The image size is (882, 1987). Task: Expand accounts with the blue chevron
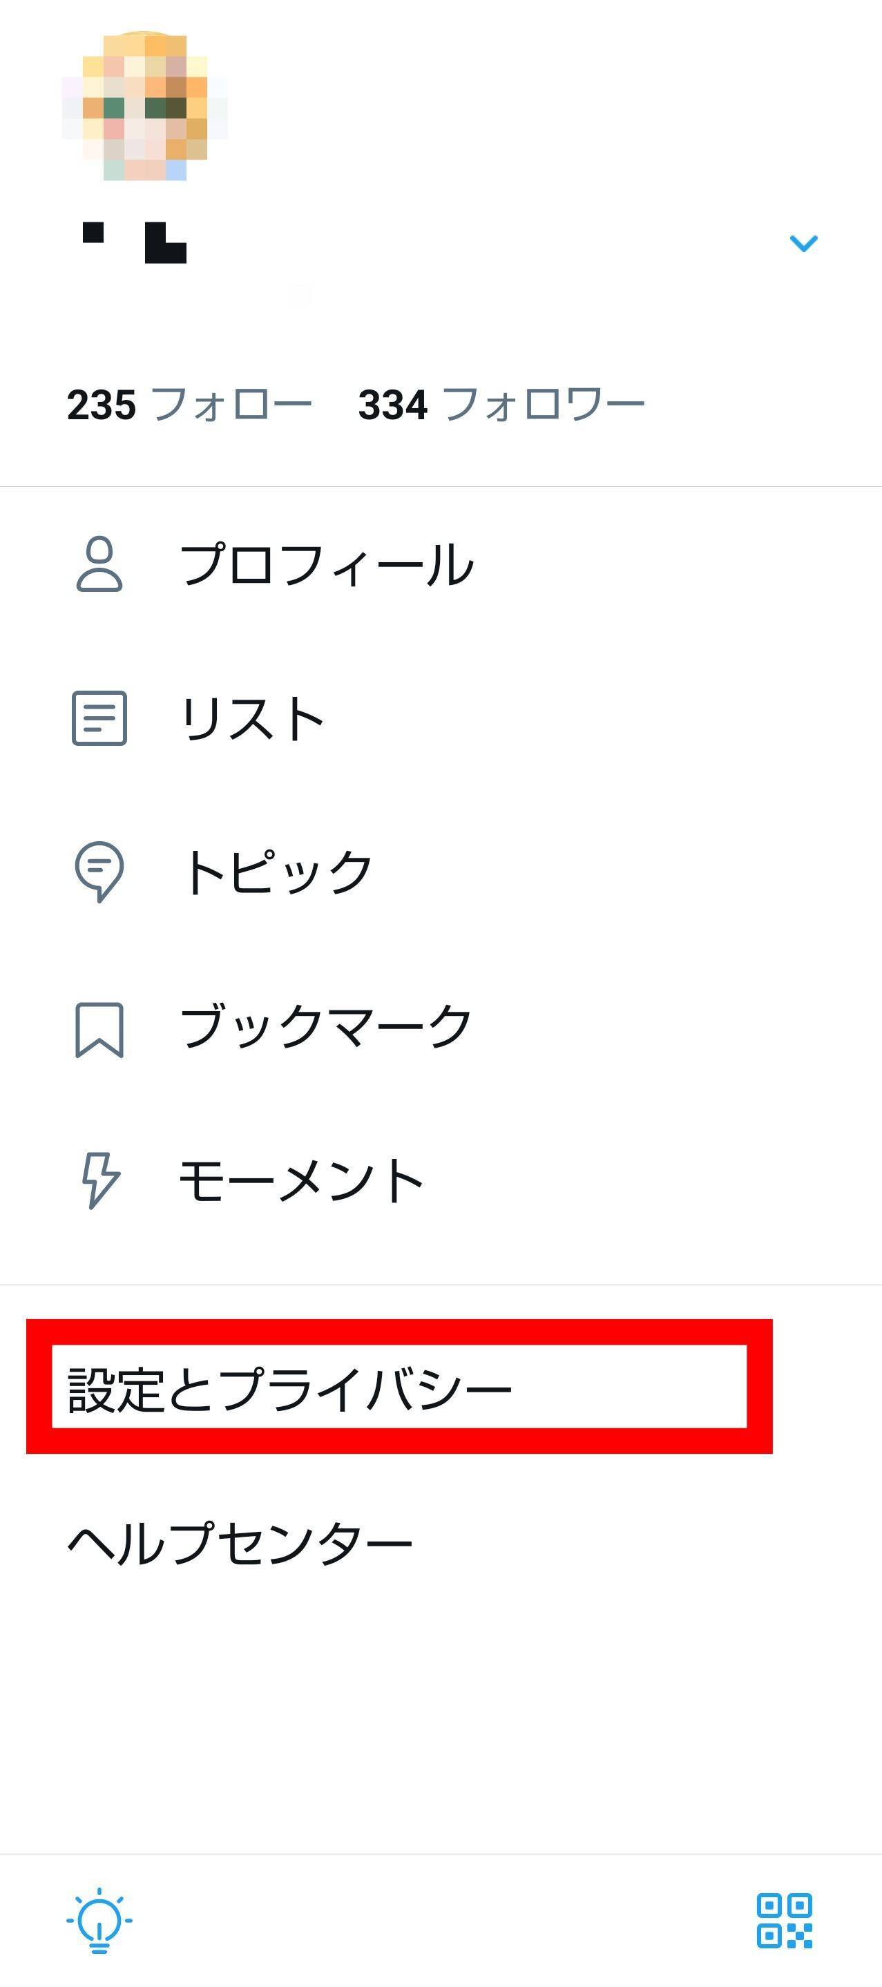(803, 244)
